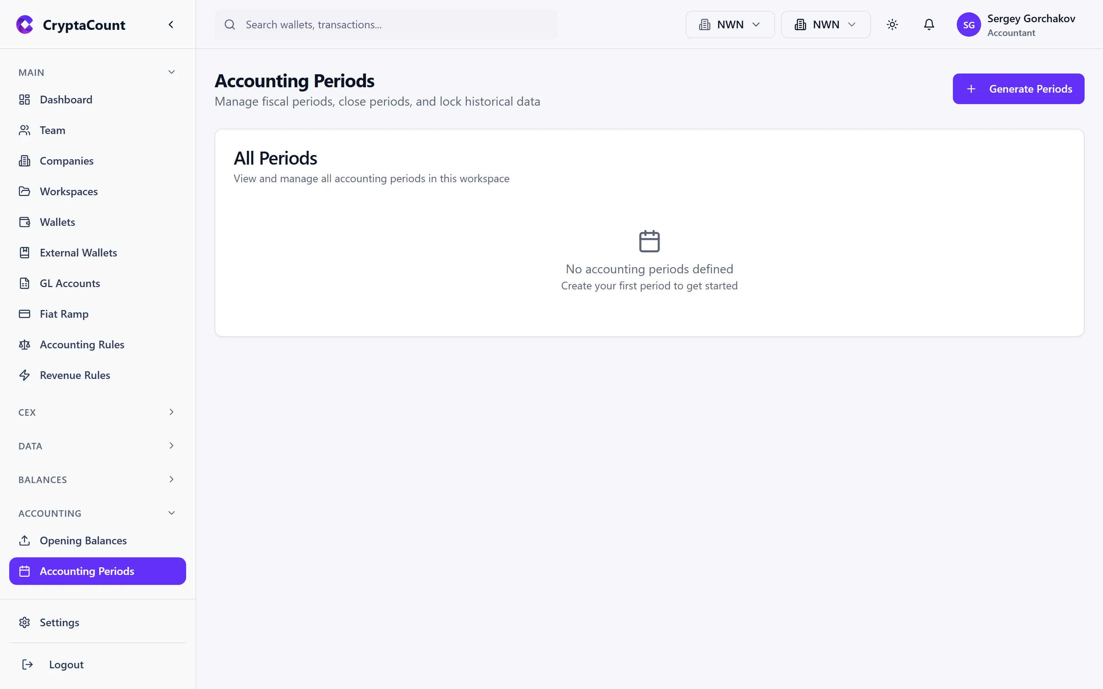Open the Dashboard from the sidebar

(66, 100)
